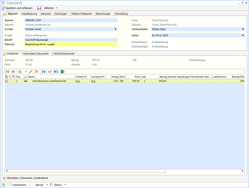
Task: Jump to last page of positions
Action: coord(56,72)
